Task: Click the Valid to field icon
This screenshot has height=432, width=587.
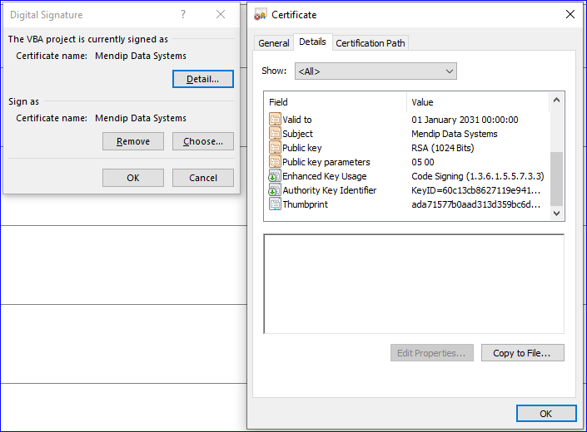Action: click(275, 120)
